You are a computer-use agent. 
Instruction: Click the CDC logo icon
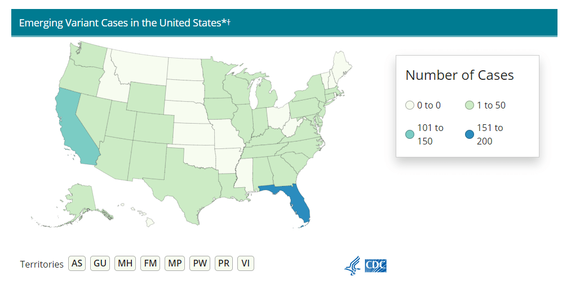(376, 265)
